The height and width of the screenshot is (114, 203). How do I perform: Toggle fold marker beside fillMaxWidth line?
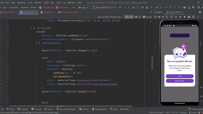[x=8, y=77]
